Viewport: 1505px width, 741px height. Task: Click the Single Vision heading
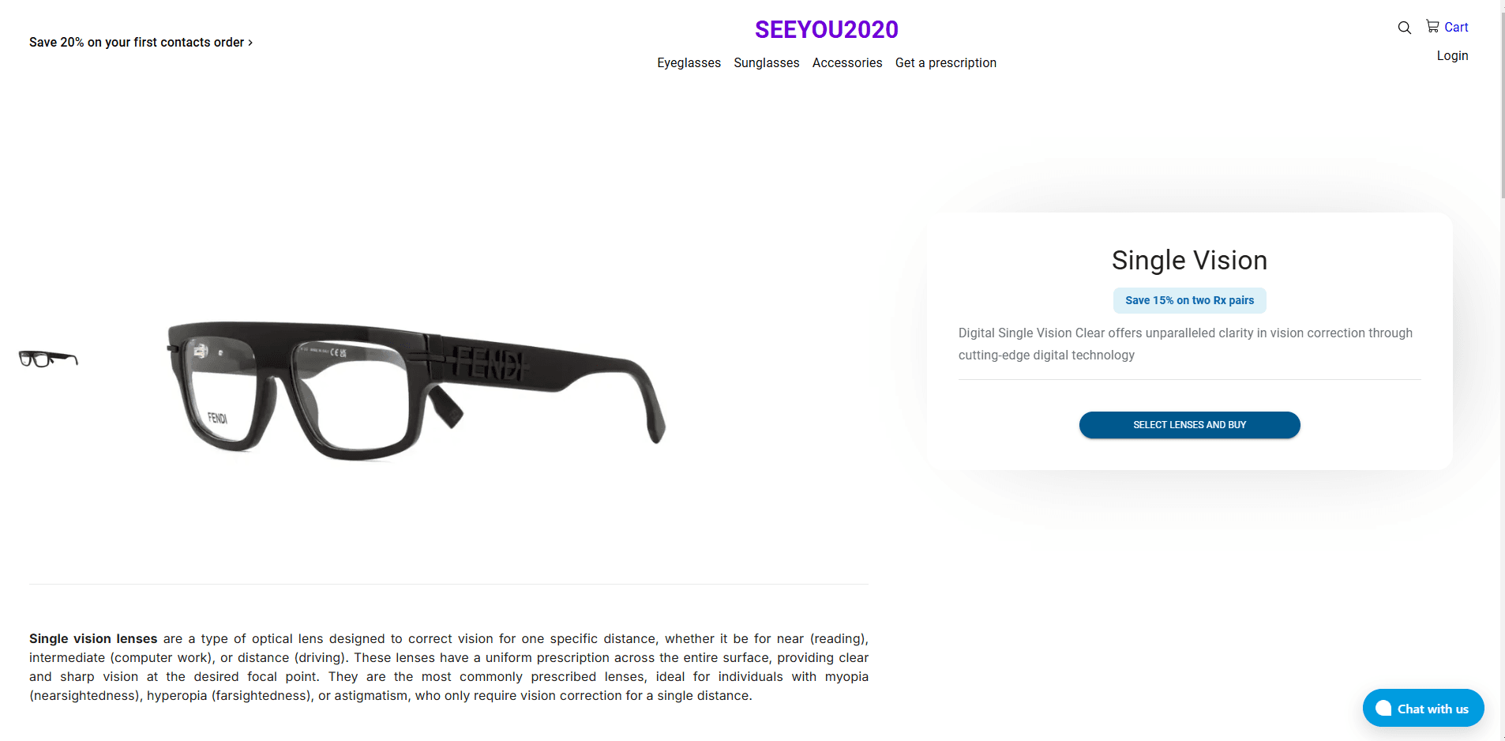click(1189, 260)
